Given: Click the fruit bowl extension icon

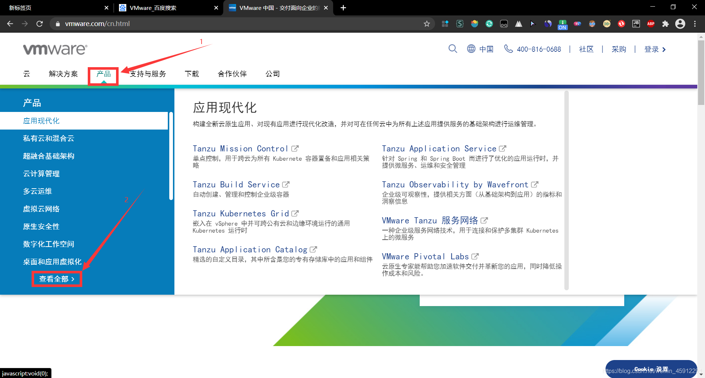Looking at the screenshot, I should tap(474, 24).
